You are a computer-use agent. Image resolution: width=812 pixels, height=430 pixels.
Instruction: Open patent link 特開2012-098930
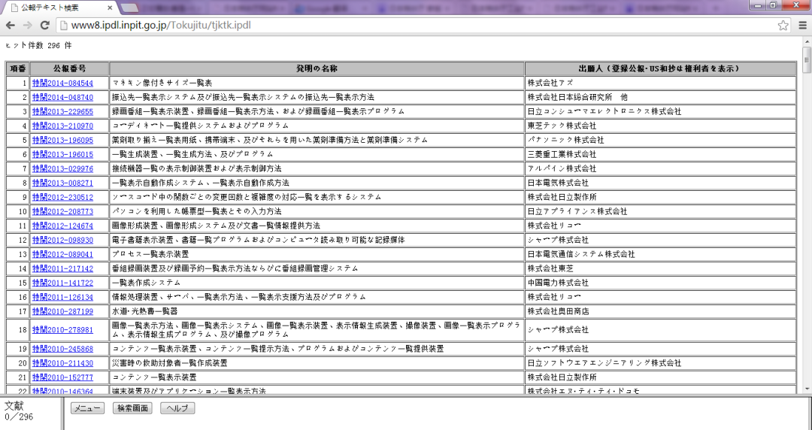[62, 240]
